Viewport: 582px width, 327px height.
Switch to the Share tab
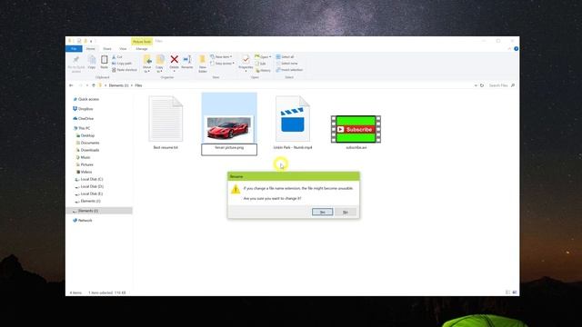pyautogui.click(x=107, y=49)
